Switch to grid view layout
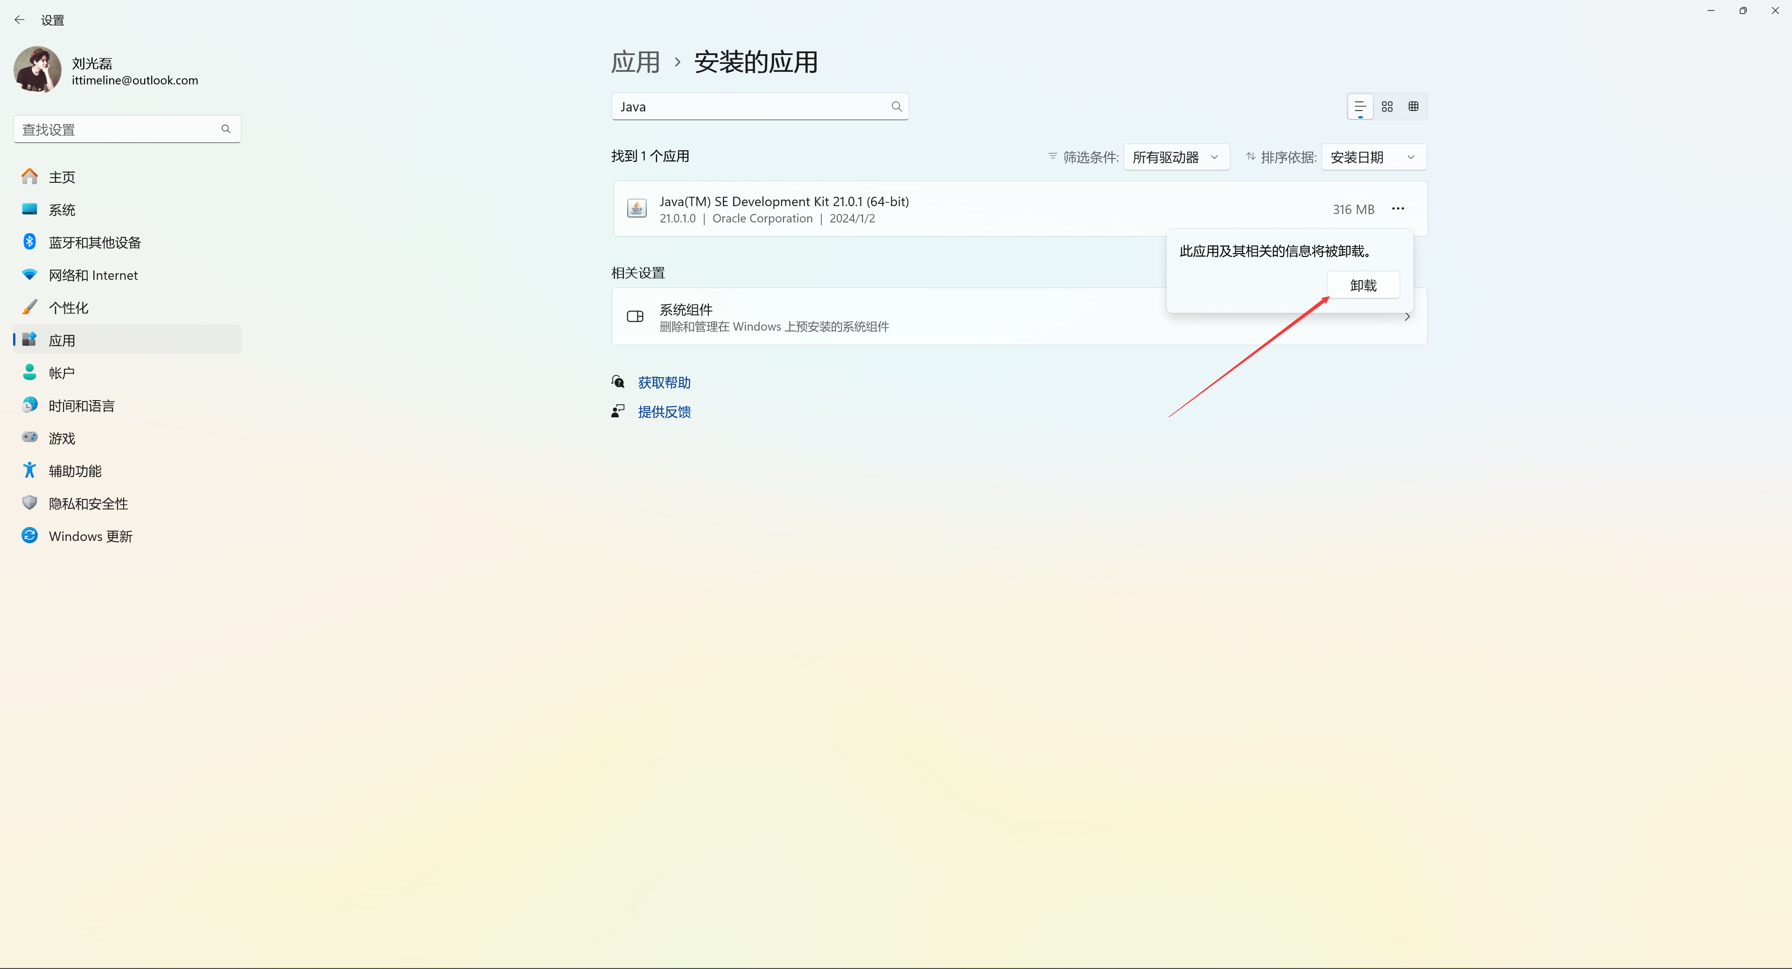1792x969 pixels. [1387, 106]
